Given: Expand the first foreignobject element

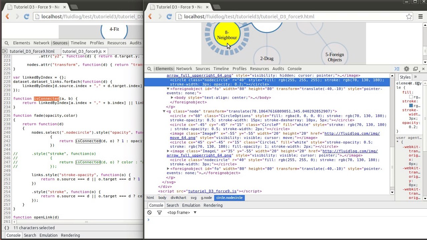Looking at the screenshot, I should [168, 89].
